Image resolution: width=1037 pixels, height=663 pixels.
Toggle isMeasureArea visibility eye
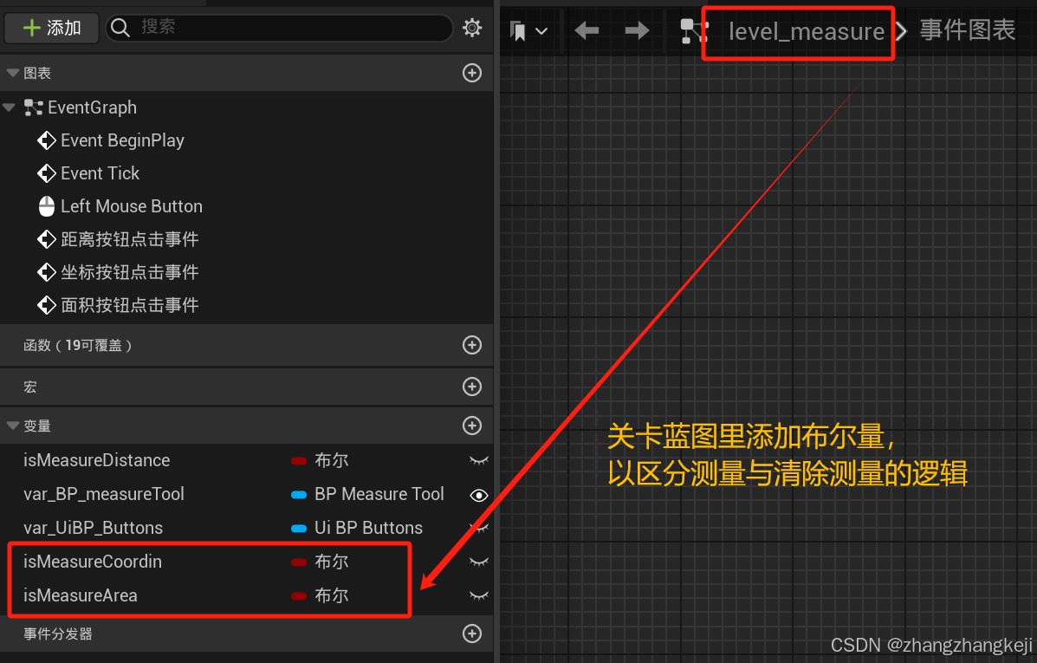tap(479, 595)
